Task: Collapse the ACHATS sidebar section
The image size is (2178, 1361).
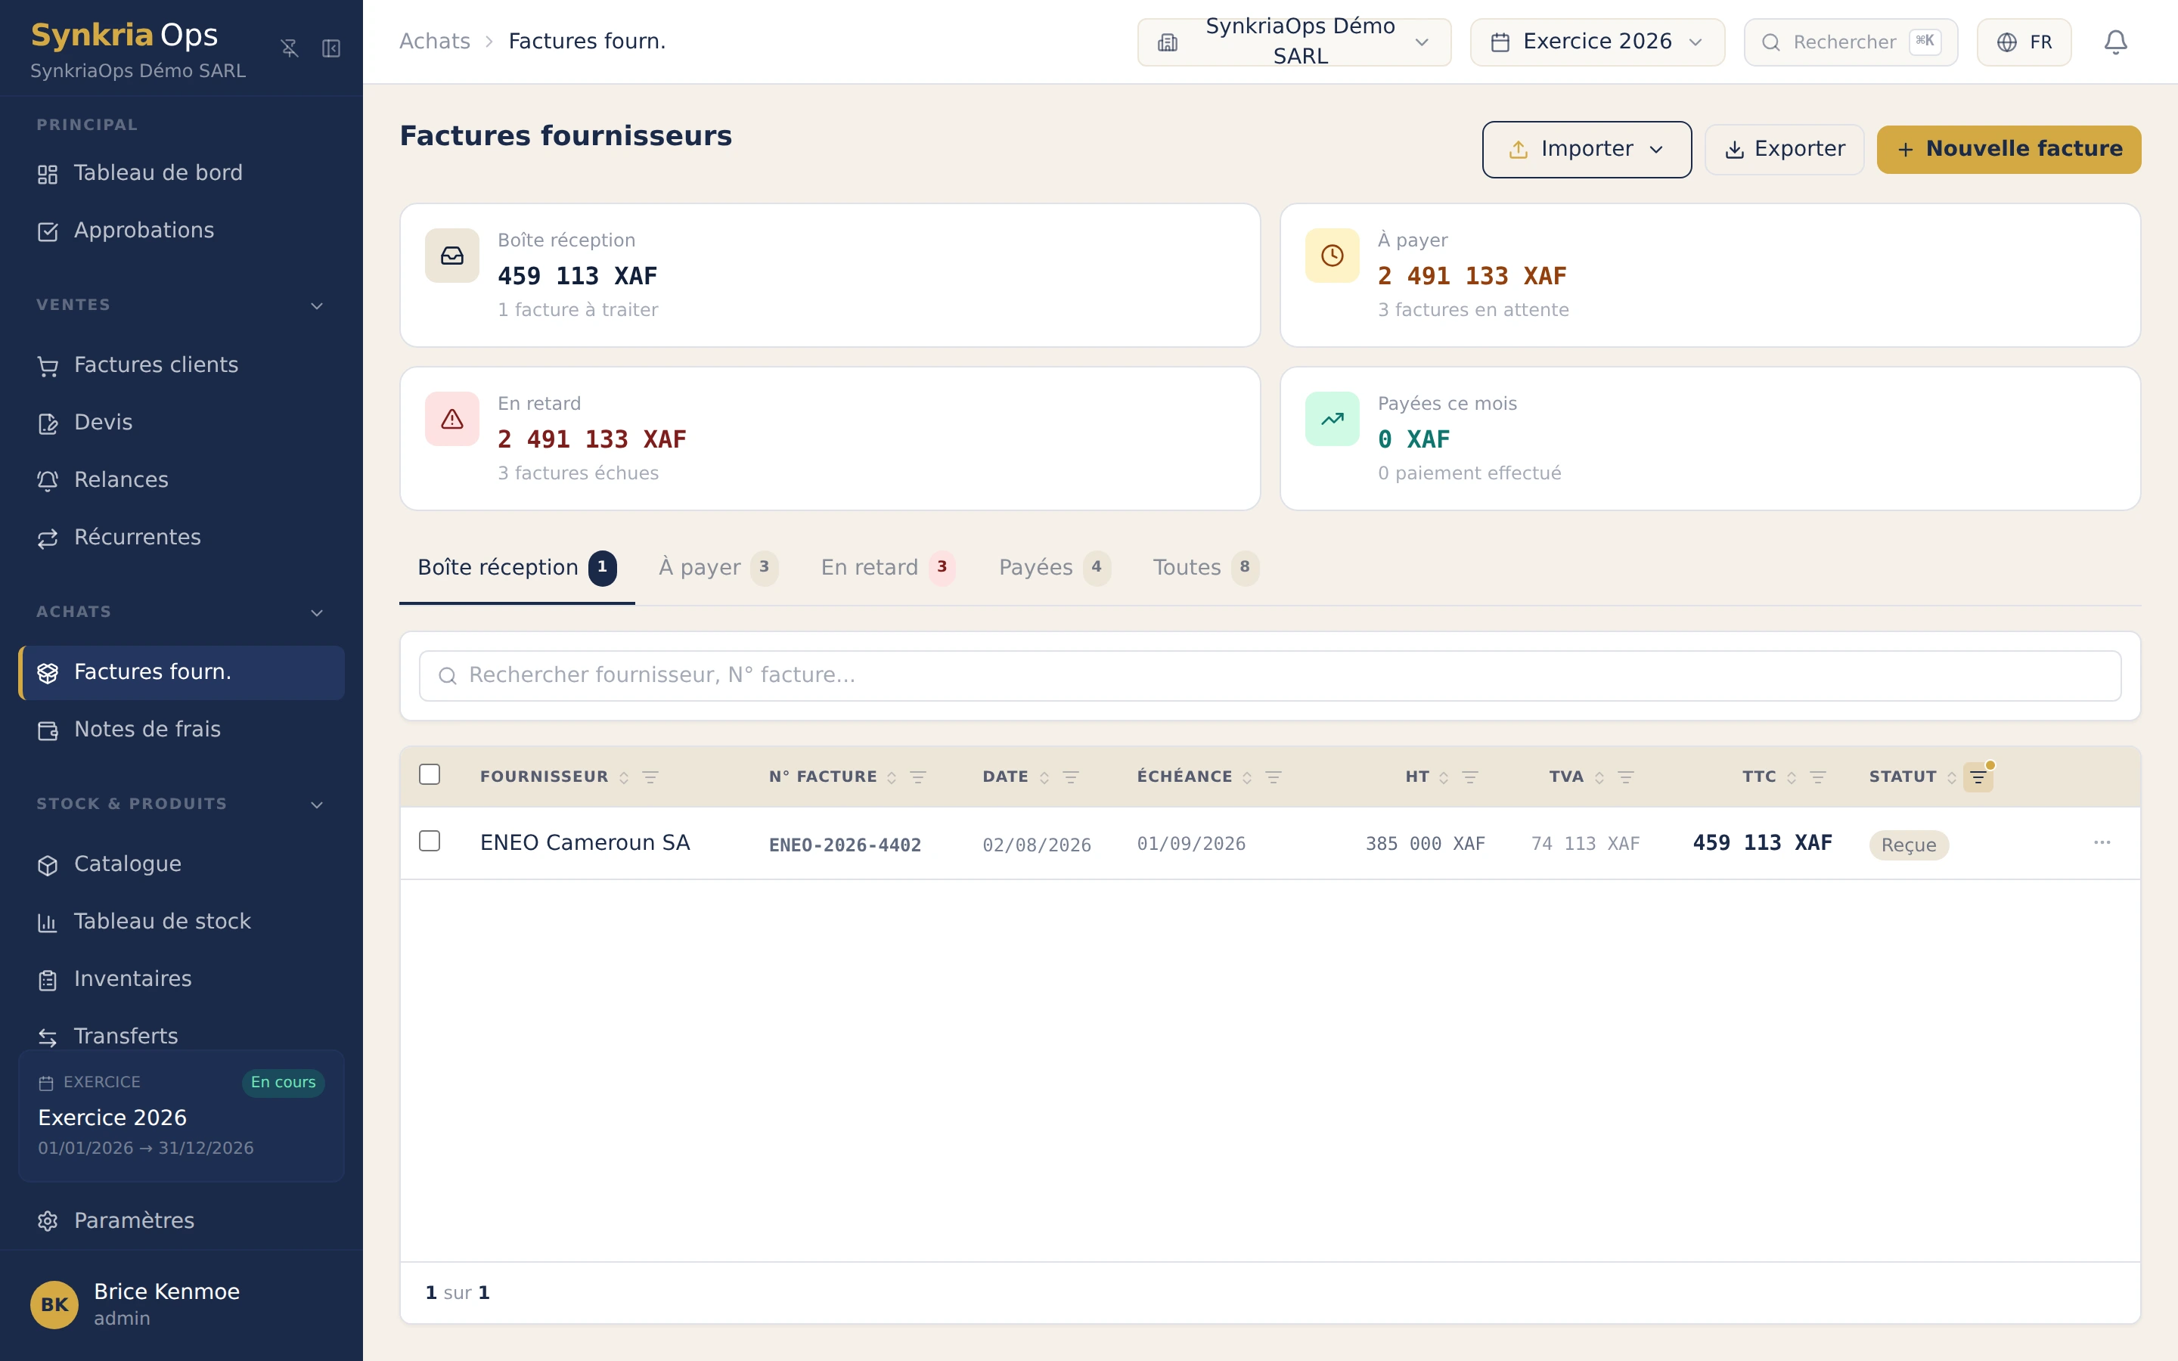Action: tap(317, 613)
